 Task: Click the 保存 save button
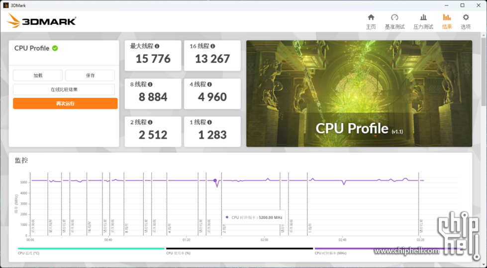pyautogui.click(x=90, y=75)
